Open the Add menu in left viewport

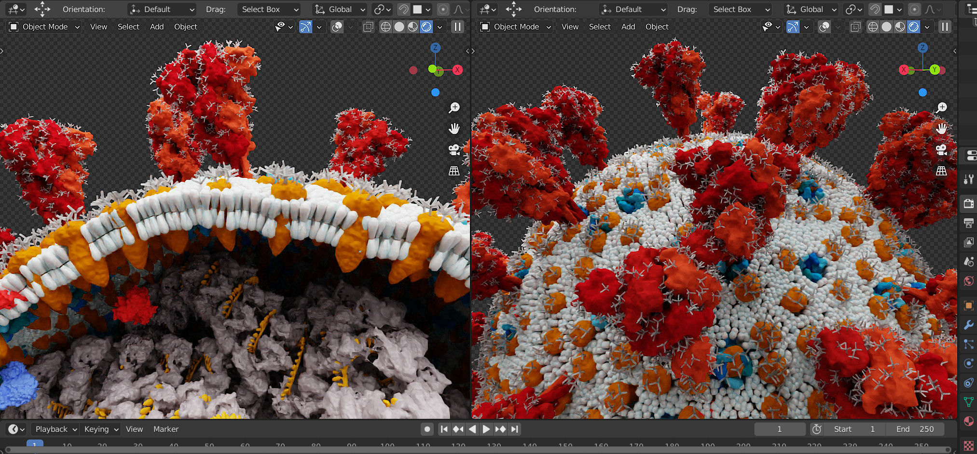pyautogui.click(x=157, y=27)
